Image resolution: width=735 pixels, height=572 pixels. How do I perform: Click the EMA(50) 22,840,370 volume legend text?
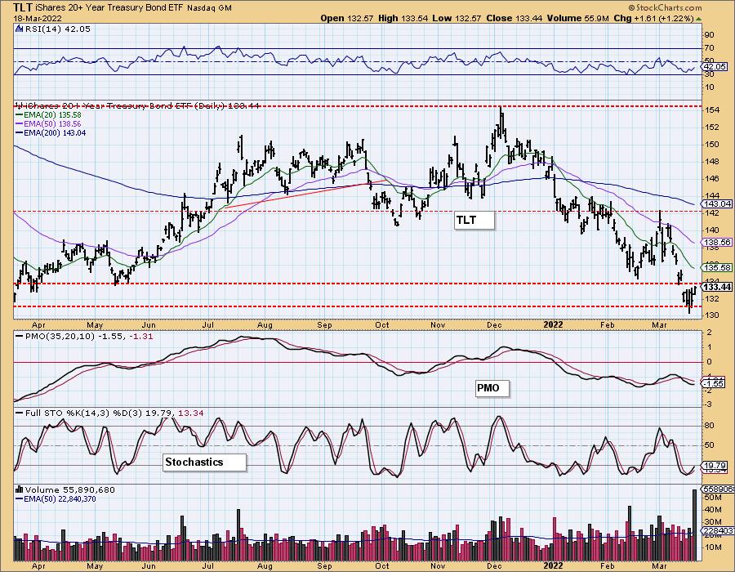tap(60, 498)
